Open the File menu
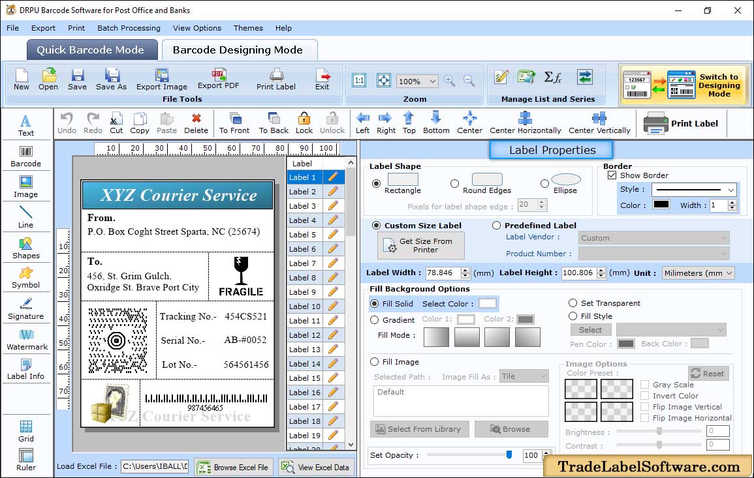The image size is (754, 478). (x=13, y=28)
